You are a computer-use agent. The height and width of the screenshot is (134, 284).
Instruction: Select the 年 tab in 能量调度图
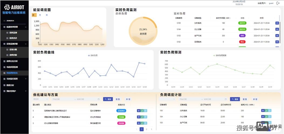tap(47, 15)
